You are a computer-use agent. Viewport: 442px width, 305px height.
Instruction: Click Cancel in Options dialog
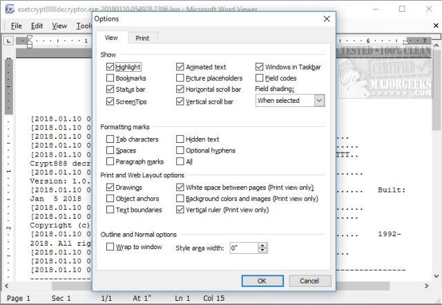point(310,281)
